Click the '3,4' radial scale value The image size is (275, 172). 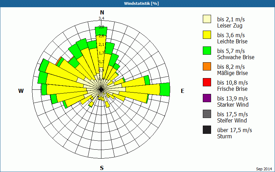click(101, 18)
